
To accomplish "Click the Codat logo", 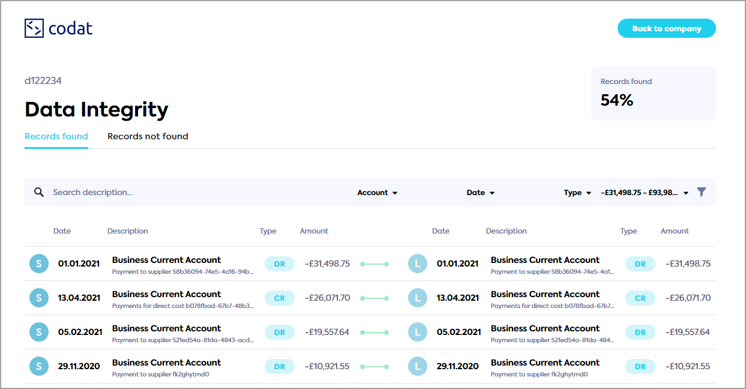I will (58, 28).
